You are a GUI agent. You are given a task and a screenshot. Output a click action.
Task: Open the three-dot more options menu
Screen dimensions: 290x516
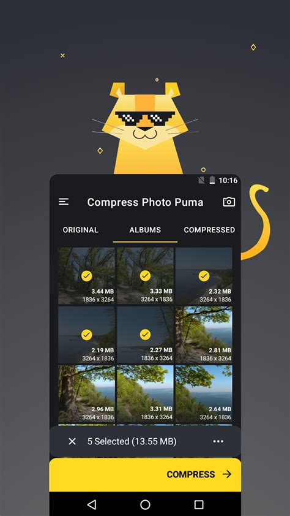[218, 441]
